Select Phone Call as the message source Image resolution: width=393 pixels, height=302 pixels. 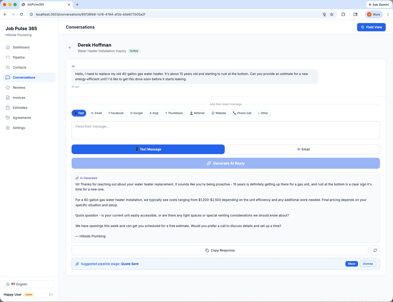(x=242, y=113)
